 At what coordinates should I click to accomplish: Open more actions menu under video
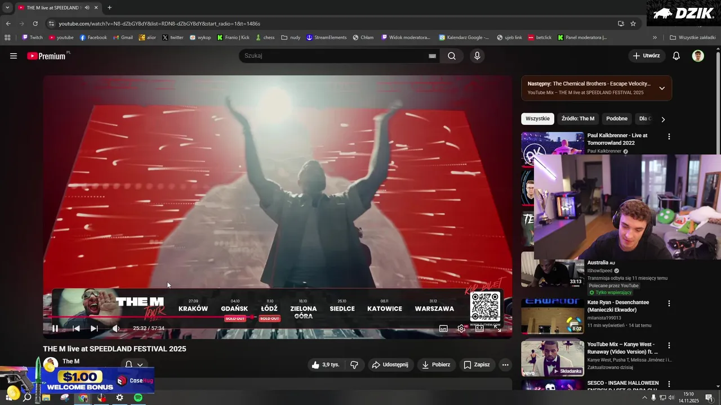click(505, 364)
